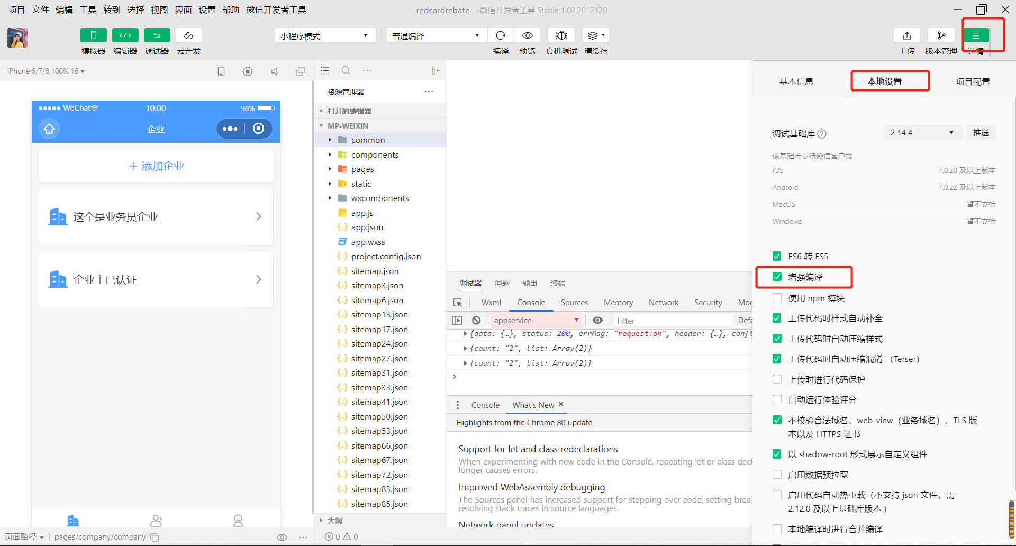The width and height of the screenshot is (1016, 546).
Task: Open the iPhone 6/7/8 device dropdown
Action: point(46,71)
